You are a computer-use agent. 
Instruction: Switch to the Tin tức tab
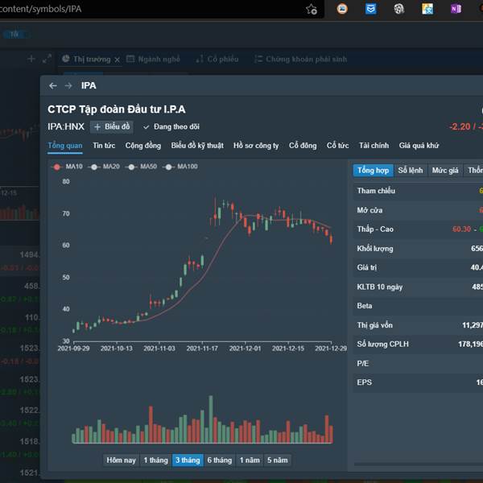tap(104, 146)
